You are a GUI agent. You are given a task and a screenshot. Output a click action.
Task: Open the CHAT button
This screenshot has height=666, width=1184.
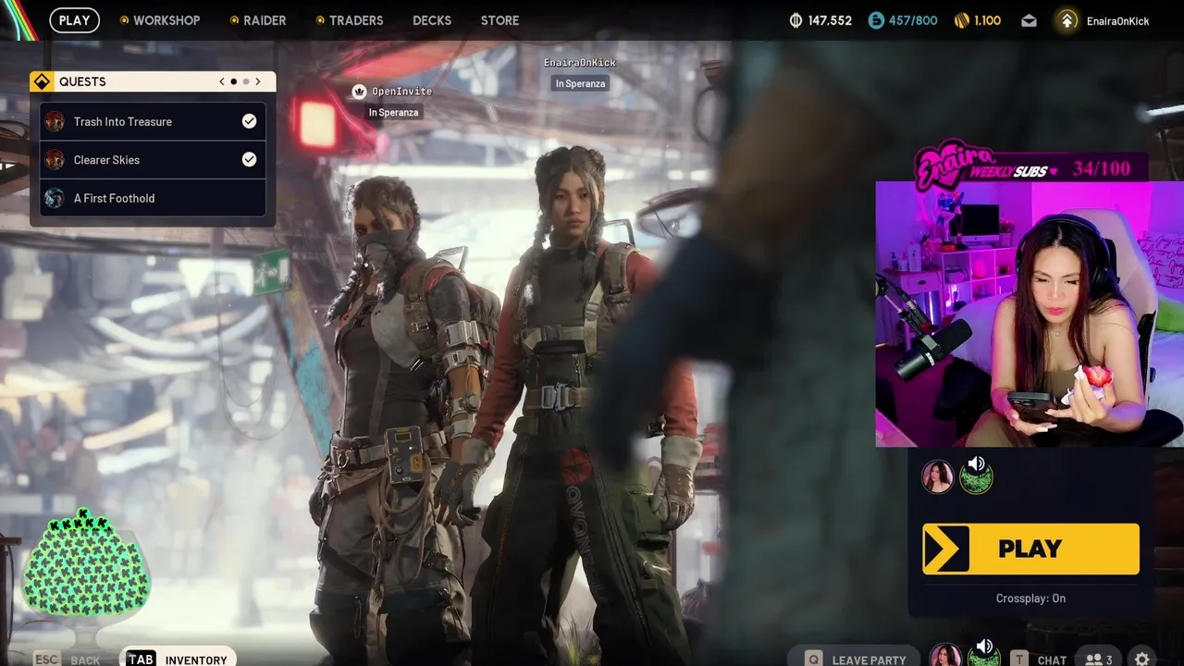point(1041,660)
